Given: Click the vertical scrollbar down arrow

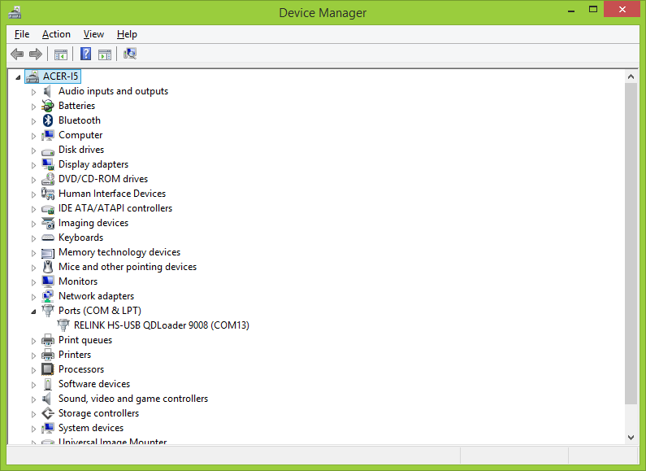Looking at the screenshot, I should [631, 437].
